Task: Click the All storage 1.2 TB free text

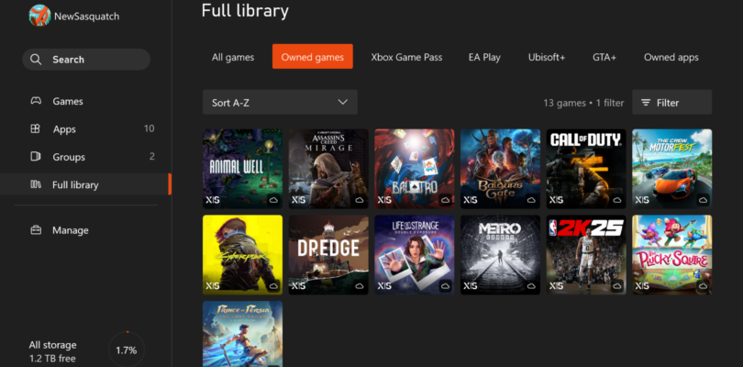Action: (x=52, y=351)
